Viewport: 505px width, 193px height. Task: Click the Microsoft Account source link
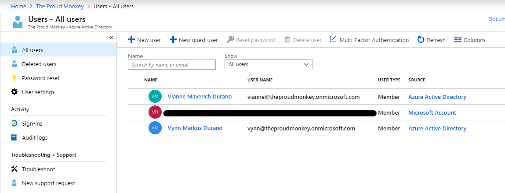click(432, 112)
